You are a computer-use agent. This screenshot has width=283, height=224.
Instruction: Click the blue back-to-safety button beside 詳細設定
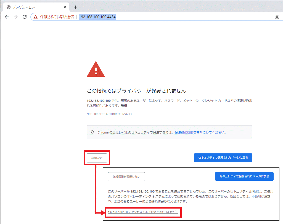[x=223, y=158]
